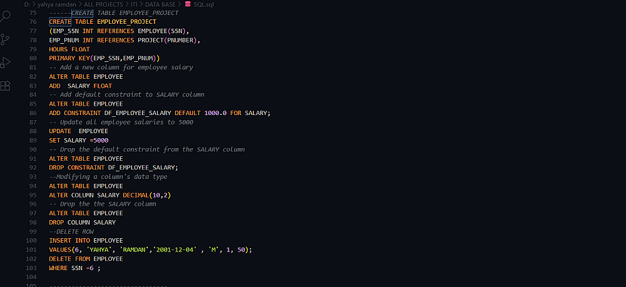626x287 pixels.
Task: Open the 'ITI' breadcrumb segment
Action: pos(134,4)
